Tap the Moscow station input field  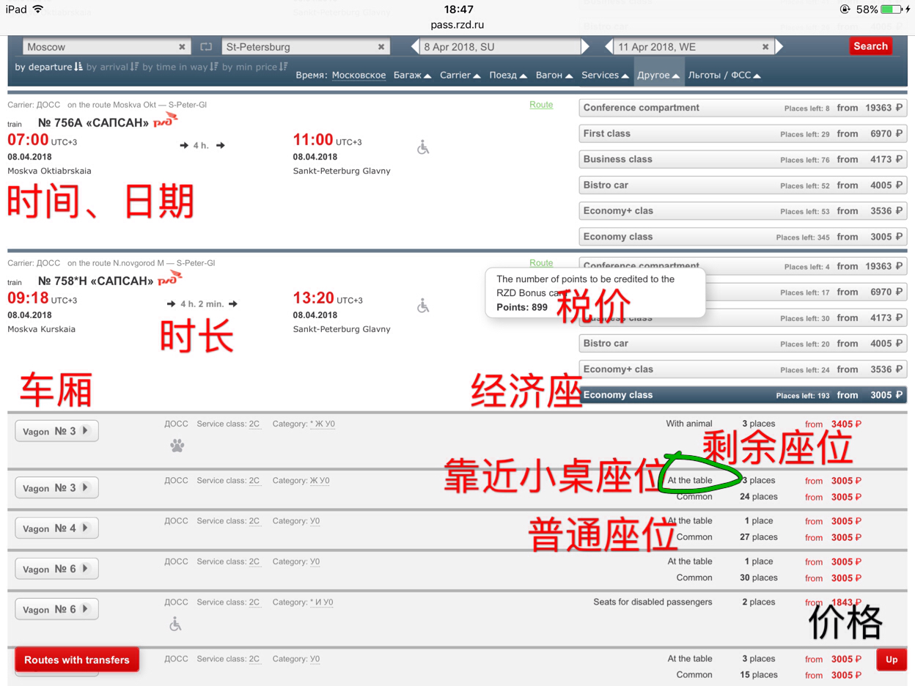107,47
